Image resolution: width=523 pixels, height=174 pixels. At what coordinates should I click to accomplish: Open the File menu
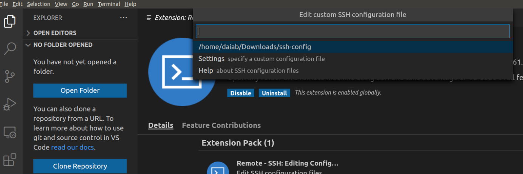coord(4,4)
